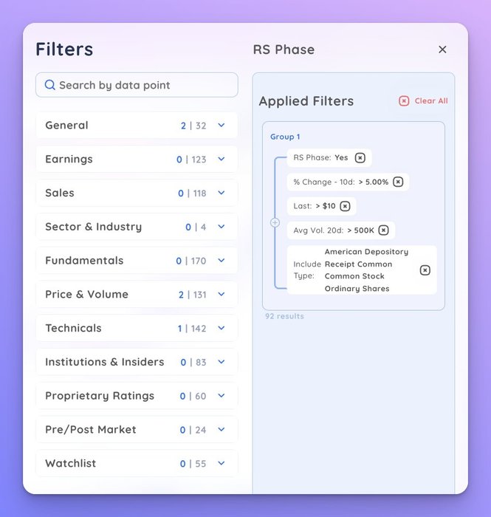Click the search magnifier icon

coord(50,85)
